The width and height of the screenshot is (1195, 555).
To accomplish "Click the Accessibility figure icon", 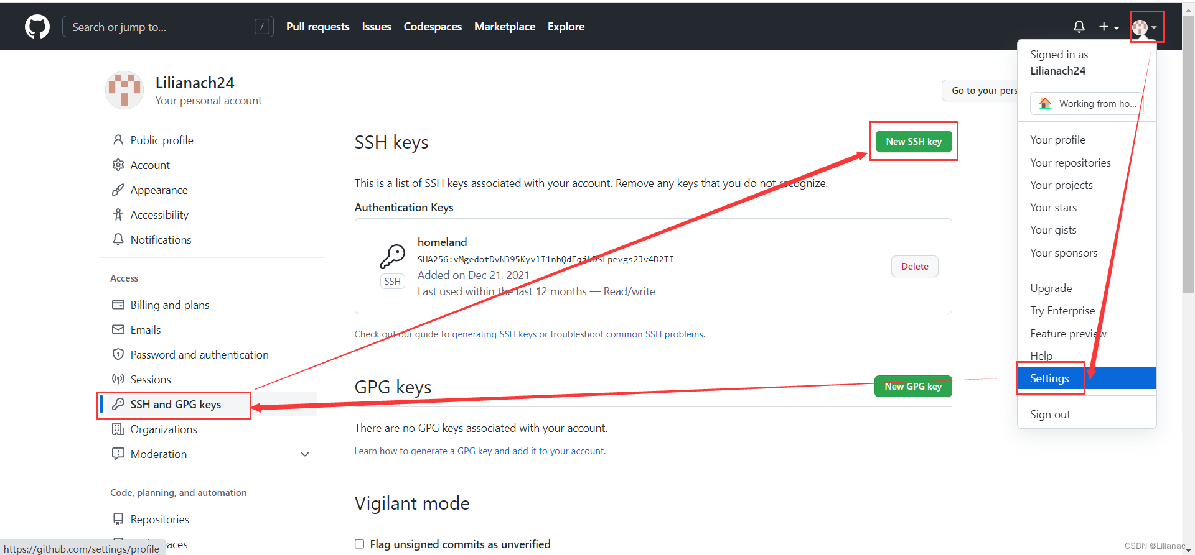I will [118, 214].
